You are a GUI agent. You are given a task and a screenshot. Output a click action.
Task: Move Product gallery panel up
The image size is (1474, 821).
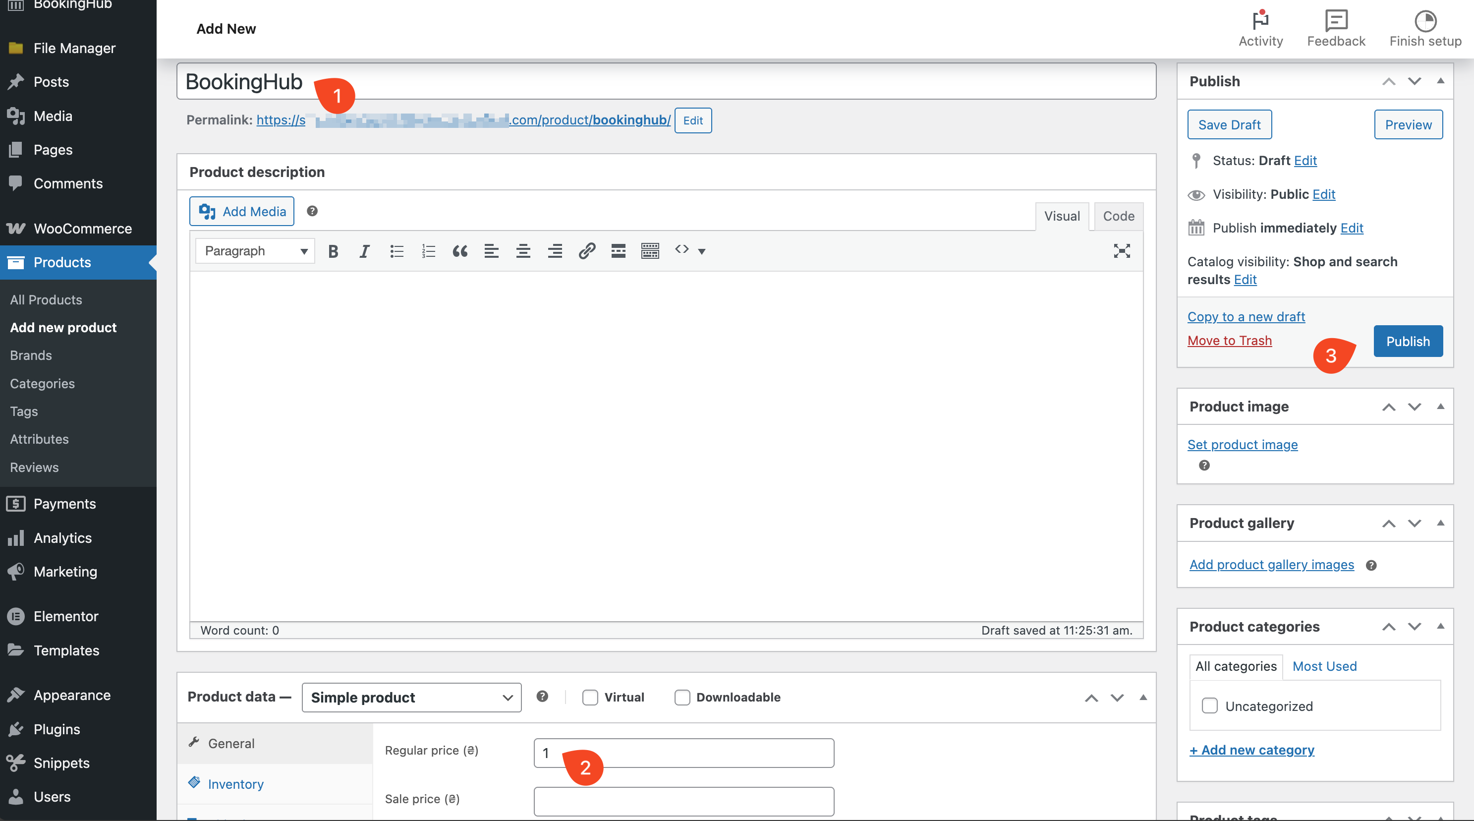[1388, 523]
